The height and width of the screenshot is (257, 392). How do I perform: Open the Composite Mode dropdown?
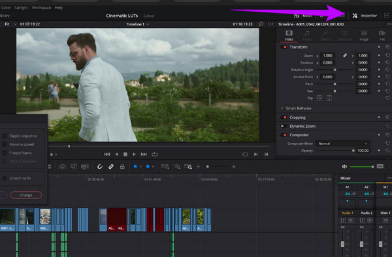(343, 144)
